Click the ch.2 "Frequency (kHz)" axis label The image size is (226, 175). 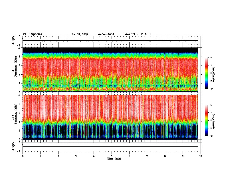[x=16, y=114]
